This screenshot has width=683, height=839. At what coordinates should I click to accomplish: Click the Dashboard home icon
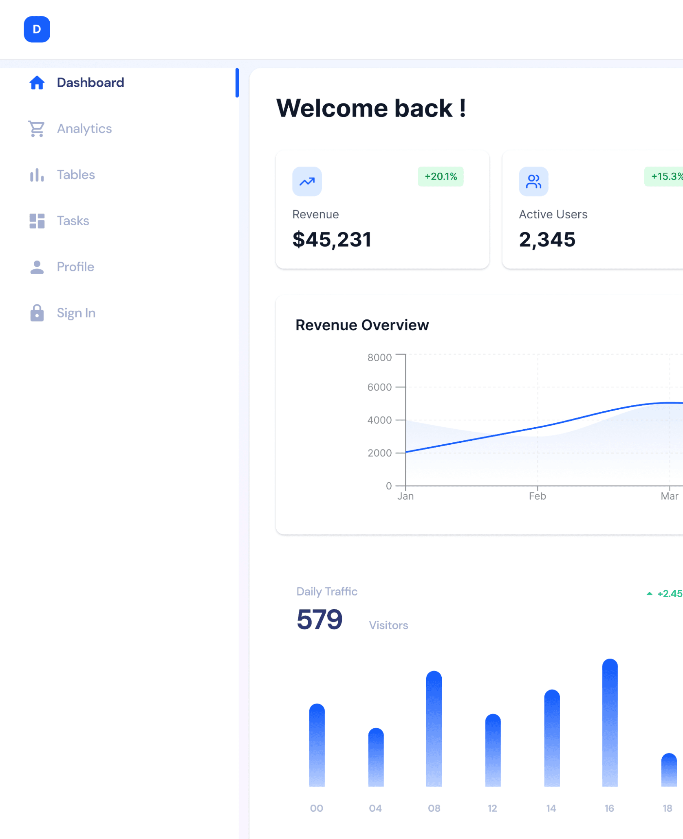(x=37, y=83)
